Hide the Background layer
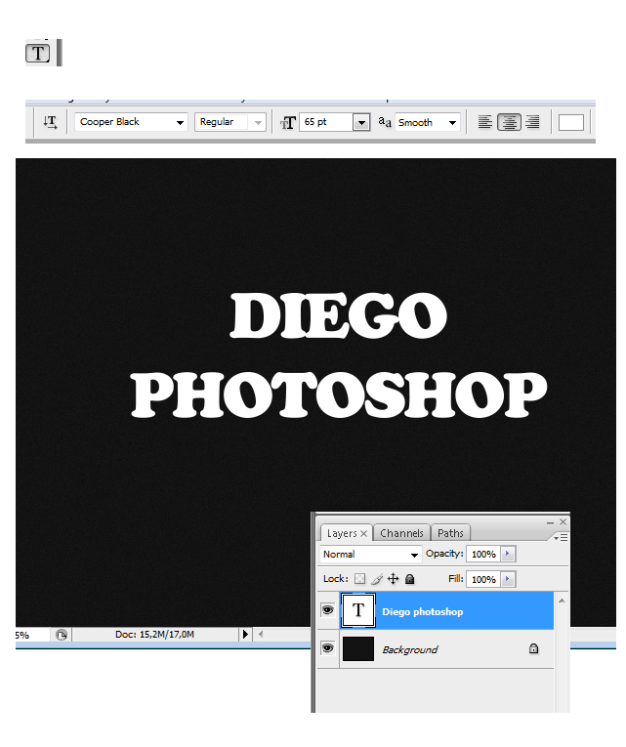The height and width of the screenshot is (747, 626). (x=328, y=648)
